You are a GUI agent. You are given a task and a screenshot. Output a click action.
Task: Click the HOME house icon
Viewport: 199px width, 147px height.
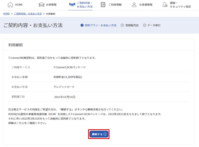tap(10, 5)
